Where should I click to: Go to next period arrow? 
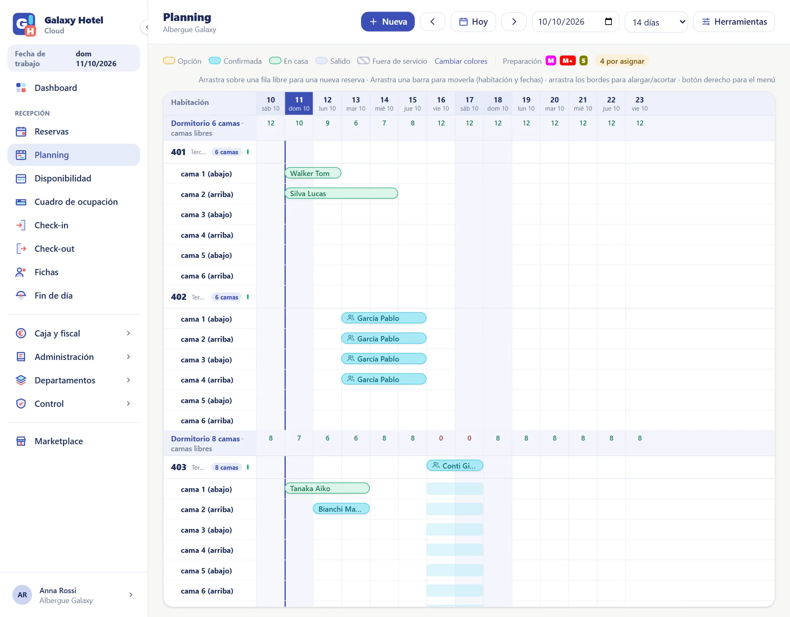tap(514, 22)
